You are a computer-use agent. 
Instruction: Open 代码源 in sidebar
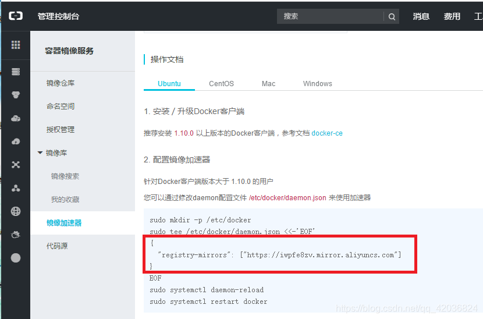pos(57,246)
